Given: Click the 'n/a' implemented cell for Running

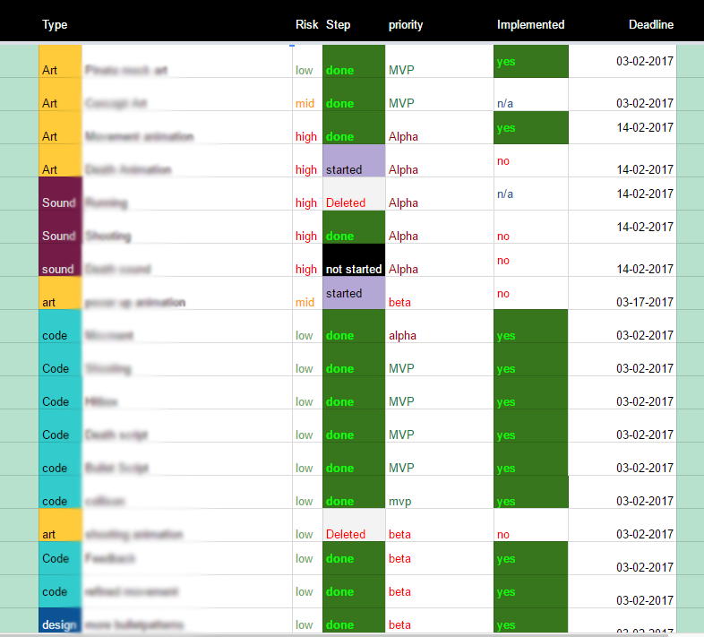Looking at the screenshot, I should [505, 194].
